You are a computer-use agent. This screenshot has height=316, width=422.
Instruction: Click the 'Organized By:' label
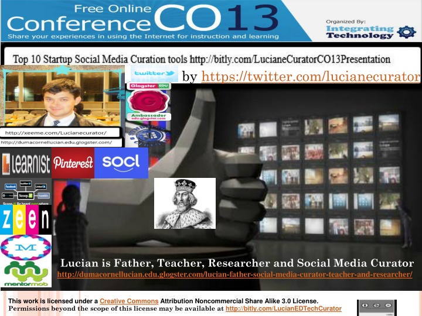pyautogui.click(x=346, y=22)
